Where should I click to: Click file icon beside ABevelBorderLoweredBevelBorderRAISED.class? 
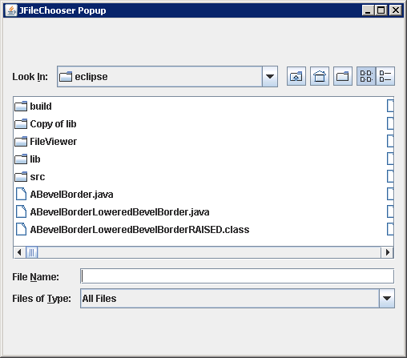point(21,229)
